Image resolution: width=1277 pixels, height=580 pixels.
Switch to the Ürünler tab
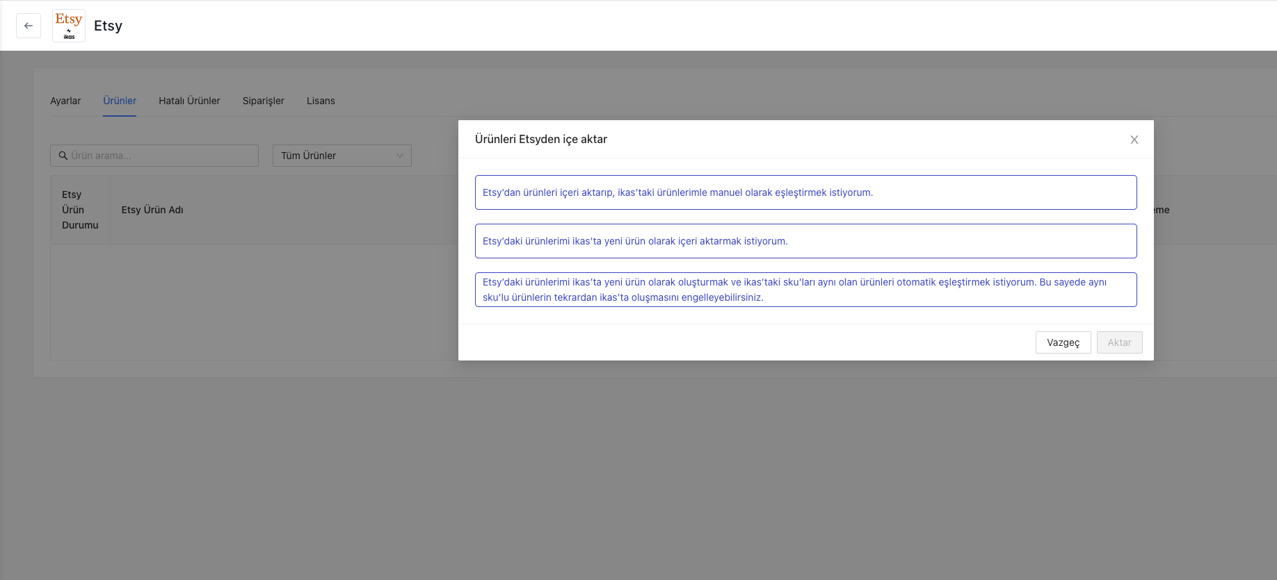tap(120, 101)
